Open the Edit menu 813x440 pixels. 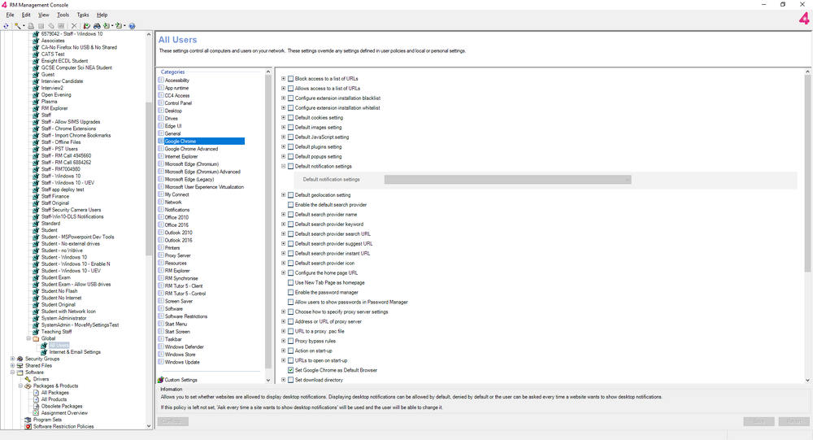26,15
